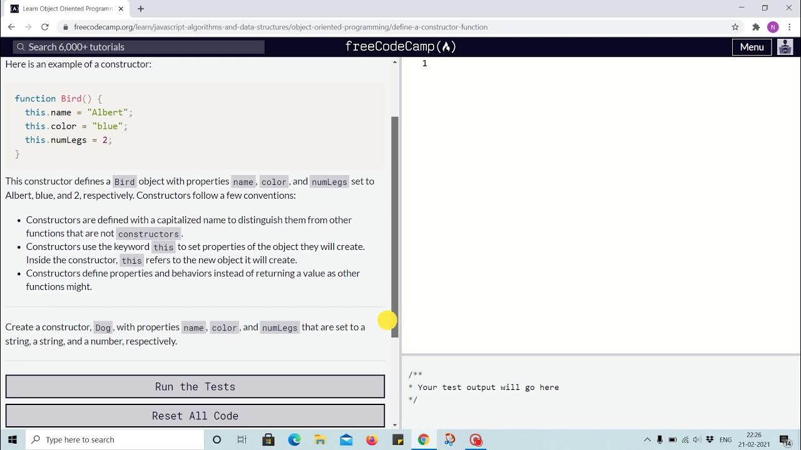Click the numLegs code word in the Dog instructions
The width and height of the screenshot is (801, 450).
click(x=280, y=327)
